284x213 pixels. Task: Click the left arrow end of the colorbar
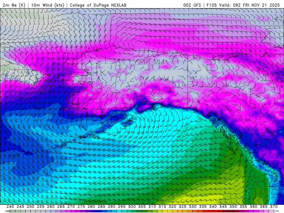point(7,211)
